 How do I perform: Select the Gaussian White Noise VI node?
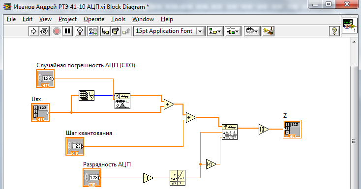pos(122,101)
